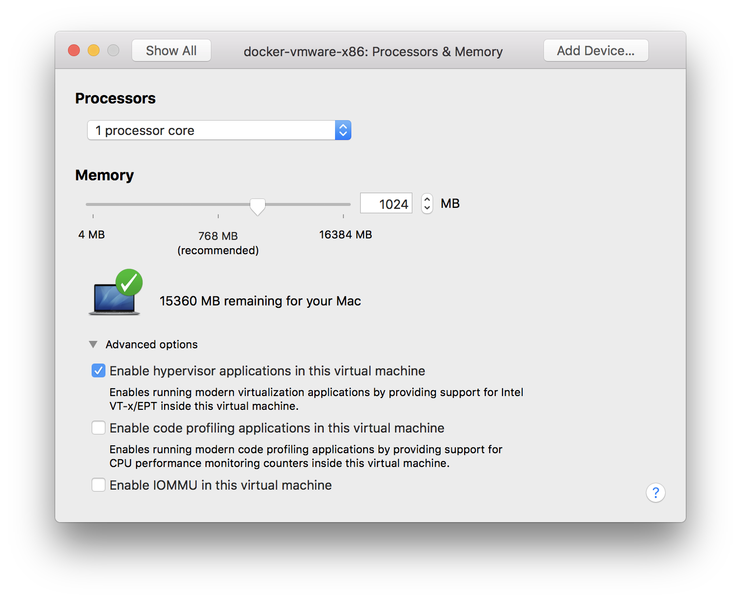This screenshot has height=601, width=741.
Task: Click the 4 MB slider label
Action: point(92,234)
